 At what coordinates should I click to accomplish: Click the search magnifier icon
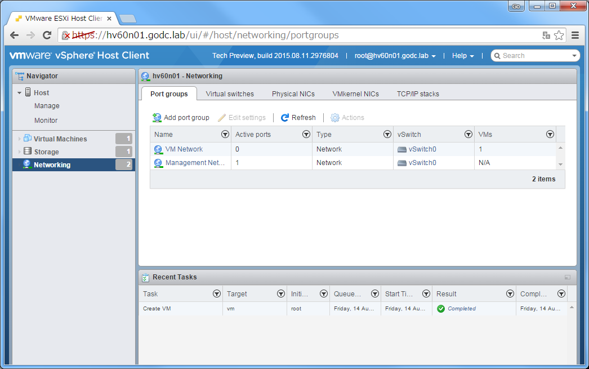497,56
